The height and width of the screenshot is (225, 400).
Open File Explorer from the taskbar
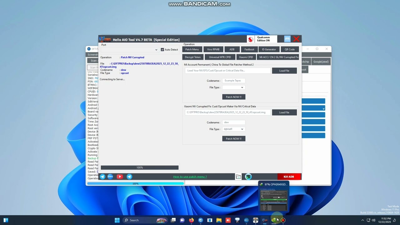point(219,220)
